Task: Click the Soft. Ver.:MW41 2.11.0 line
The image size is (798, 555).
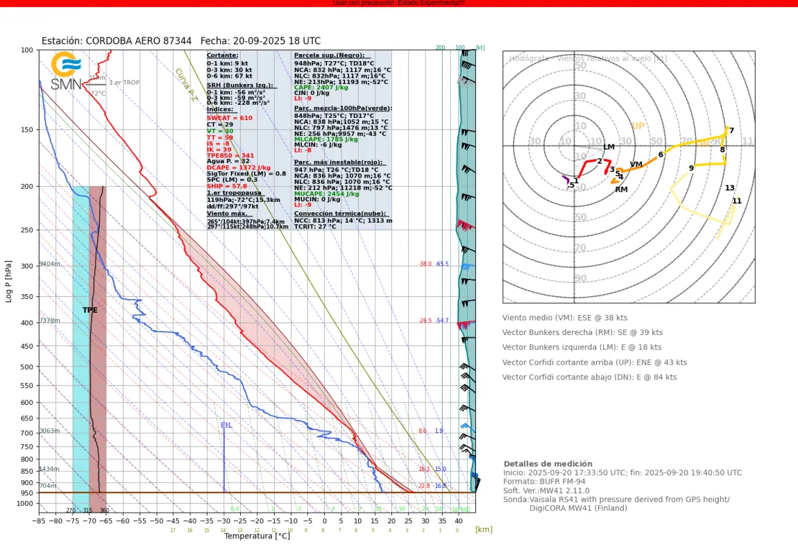Action: [546, 490]
